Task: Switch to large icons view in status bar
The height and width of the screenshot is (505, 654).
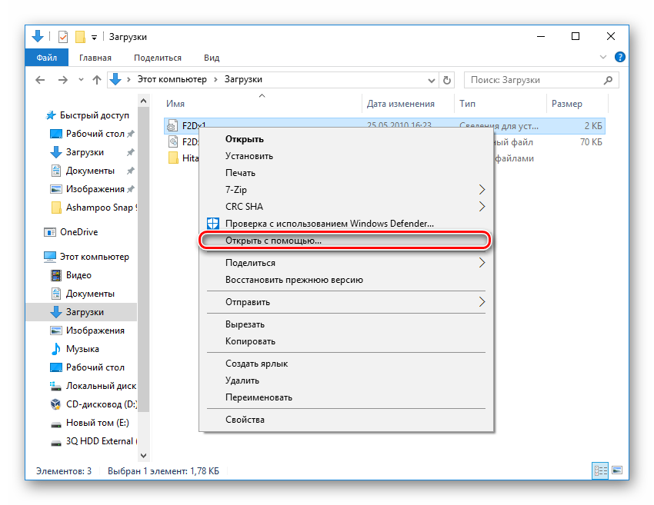Action: pos(616,470)
